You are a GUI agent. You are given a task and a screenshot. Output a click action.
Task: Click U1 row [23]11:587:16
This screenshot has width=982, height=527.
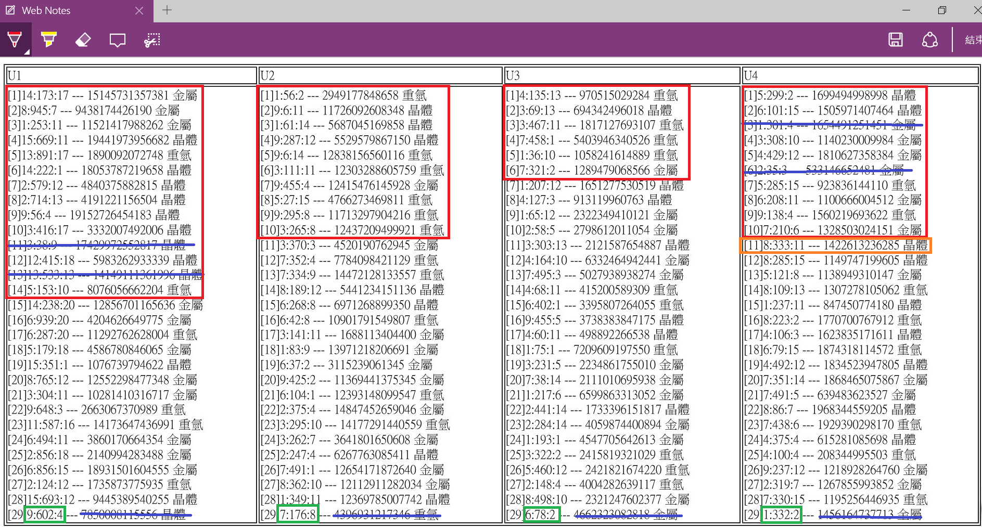click(106, 425)
